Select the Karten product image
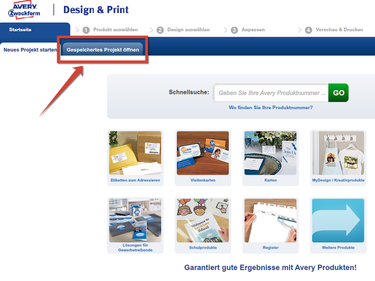 tap(270, 153)
